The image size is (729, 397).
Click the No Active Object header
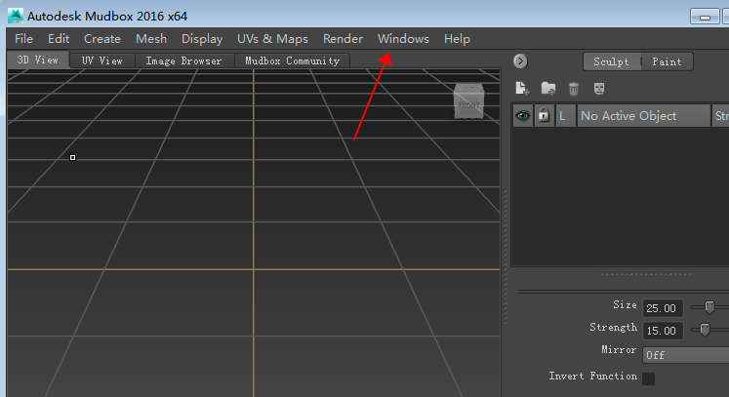(x=643, y=115)
